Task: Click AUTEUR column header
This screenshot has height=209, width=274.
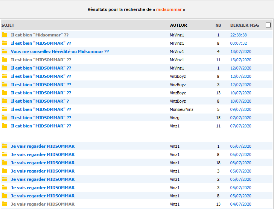Action: (178, 25)
